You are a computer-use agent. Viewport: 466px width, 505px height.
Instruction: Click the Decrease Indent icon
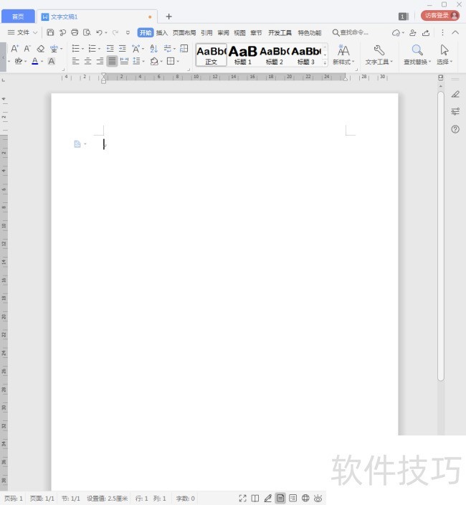pyautogui.click(x=110, y=49)
